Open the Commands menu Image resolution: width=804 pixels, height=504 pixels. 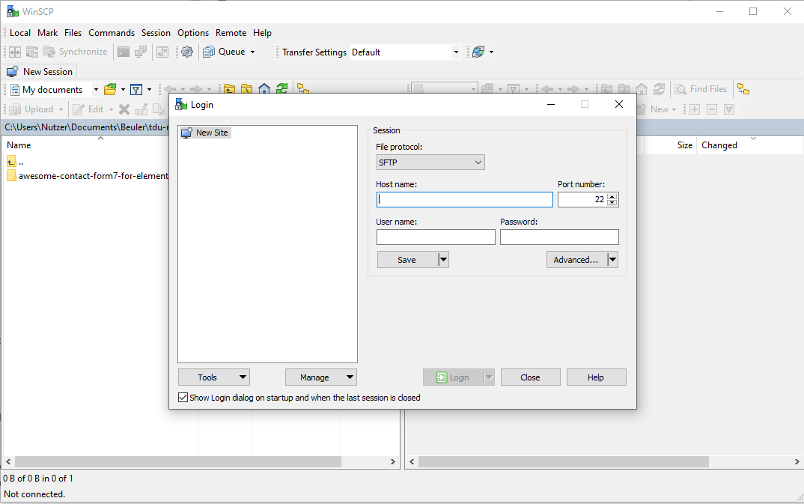pos(112,33)
